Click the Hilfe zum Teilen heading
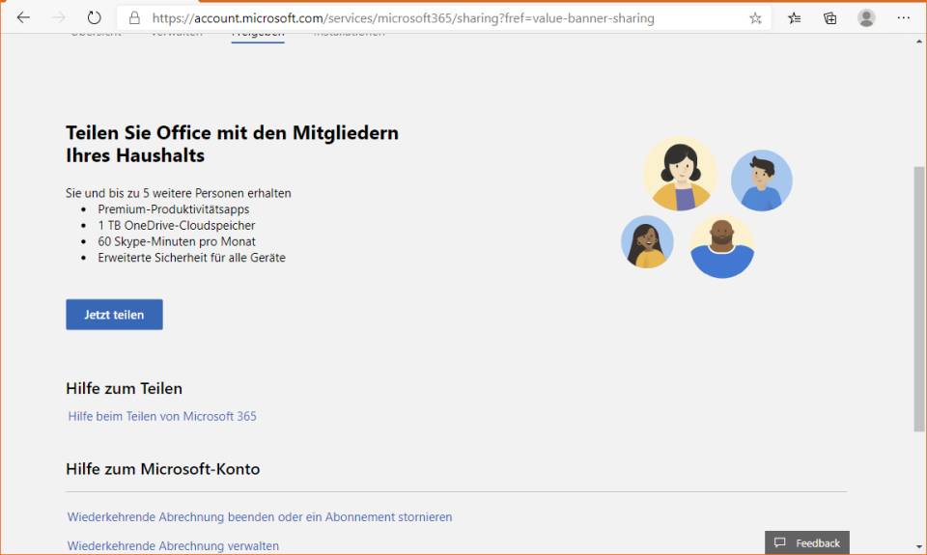Viewport: 927px width, 555px height. tap(125, 388)
